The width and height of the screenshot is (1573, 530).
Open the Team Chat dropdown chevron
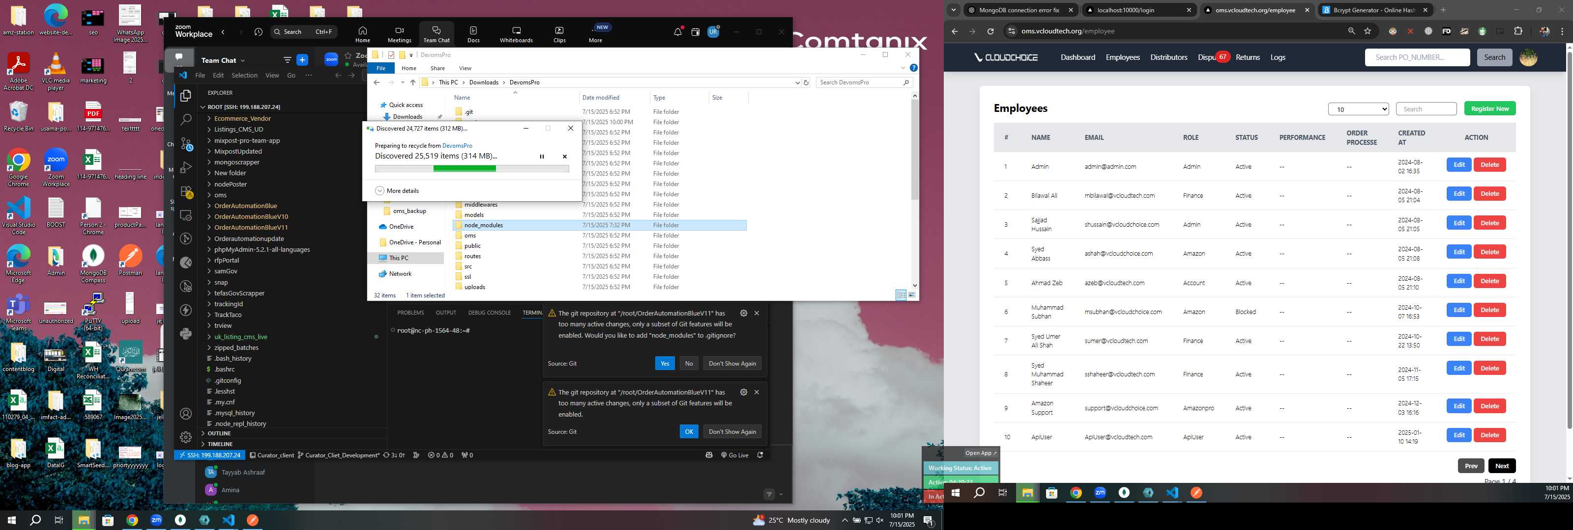tap(242, 60)
